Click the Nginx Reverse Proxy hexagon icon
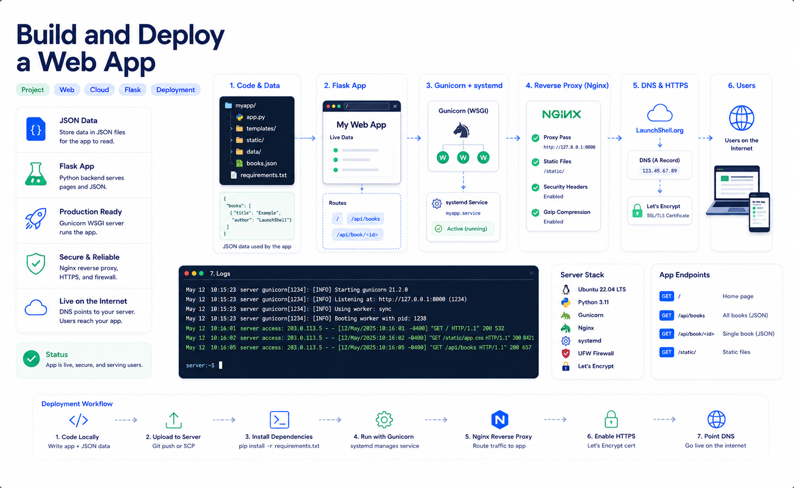 500,420
